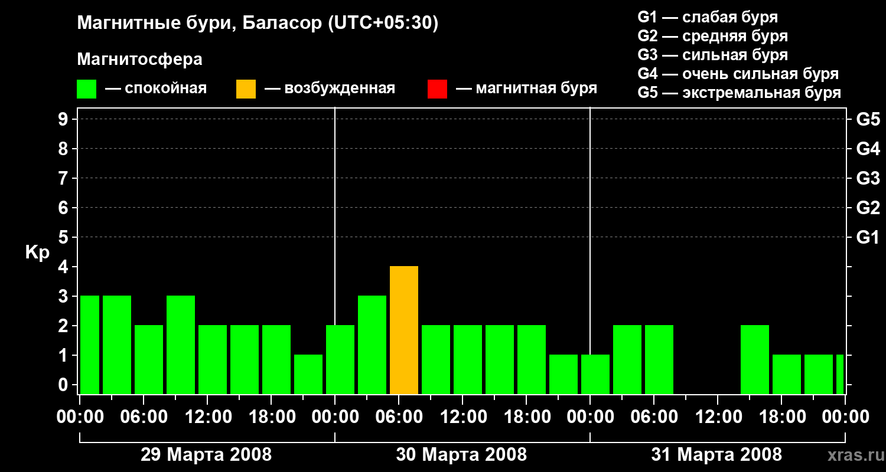Click the 'G3 — сильная буря' legend text
Viewport: 886px width, 472px height.
[712, 55]
